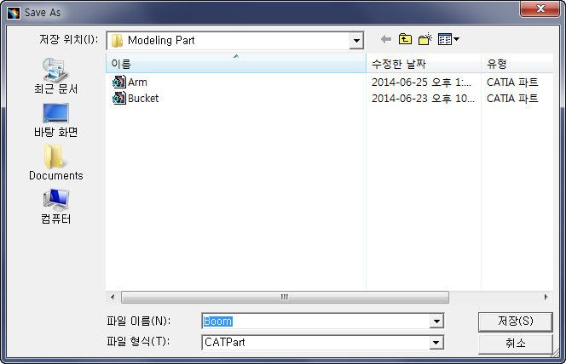Click the scrollbar right arrow
This screenshot has height=364, width=566.
[x=546, y=297]
